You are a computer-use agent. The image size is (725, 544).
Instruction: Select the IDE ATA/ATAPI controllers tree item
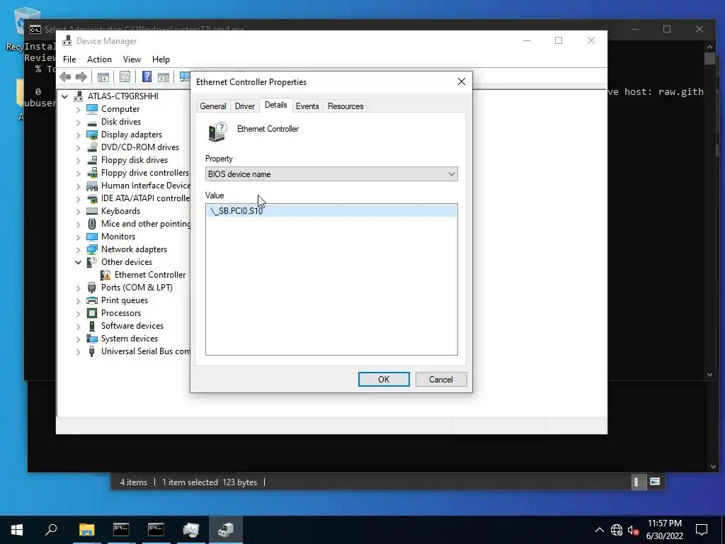pyautogui.click(x=145, y=198)
